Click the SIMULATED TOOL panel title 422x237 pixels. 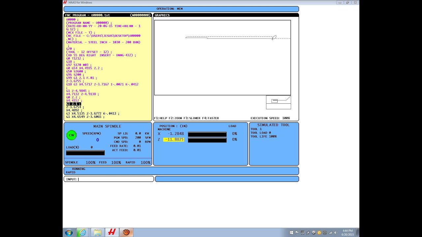(x=273, y=125)
